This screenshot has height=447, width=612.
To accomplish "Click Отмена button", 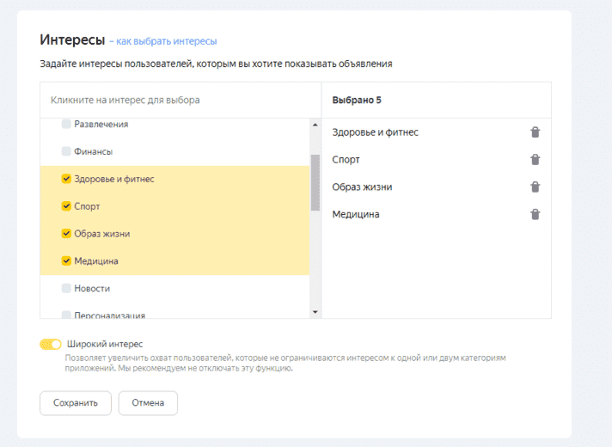I will click(x=148, y=403).
